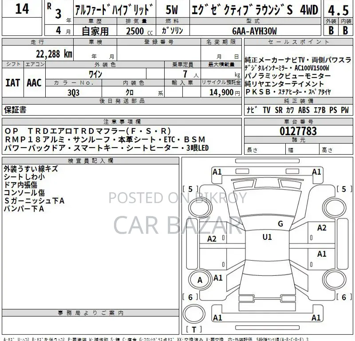
Task: Select the "検査員記入欄" header
Action: pos(91,161)
